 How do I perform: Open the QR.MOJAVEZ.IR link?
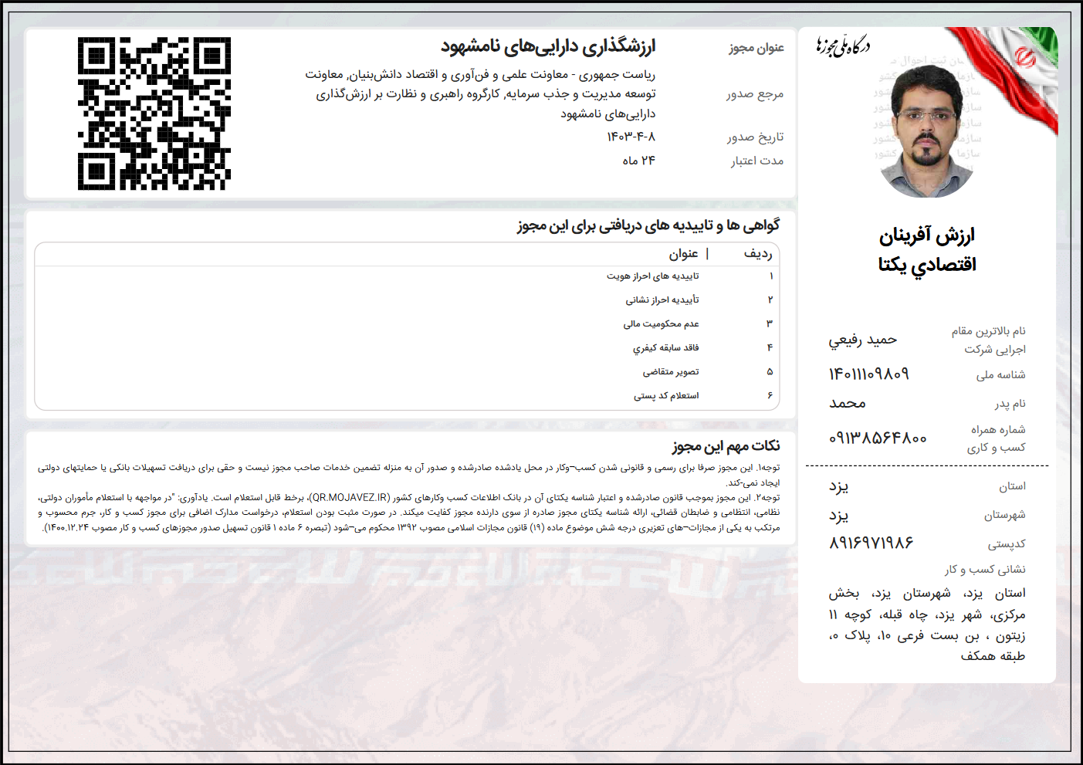[351, 498]
